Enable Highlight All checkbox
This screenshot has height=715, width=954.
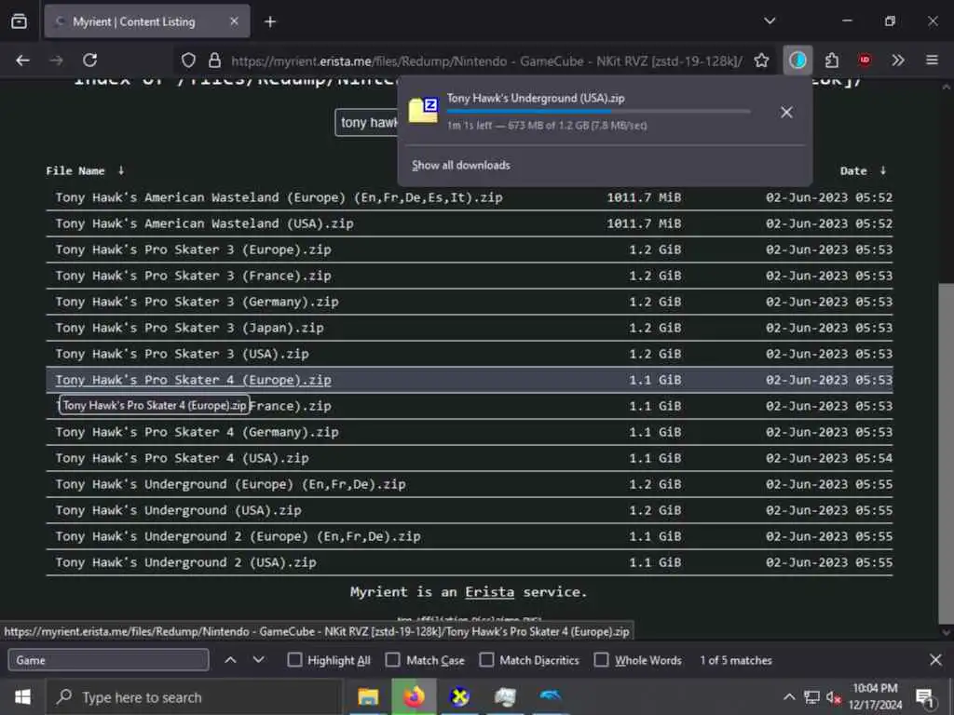point(294,660)
